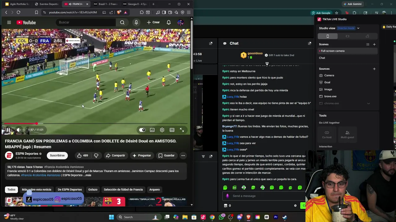
Task: Expand video description with ...más
Action: [x=87, y=175]
